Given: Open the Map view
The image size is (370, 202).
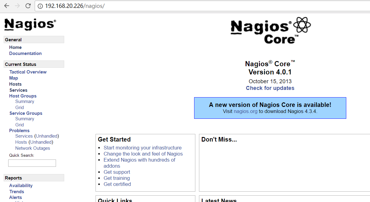Looking at the screenshot, I should click(14, 78).
